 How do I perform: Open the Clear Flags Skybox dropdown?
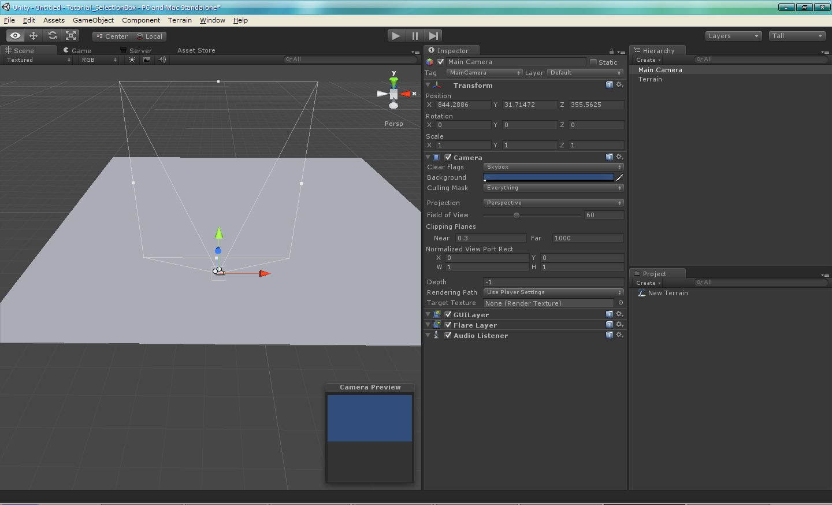coord(553,167)
